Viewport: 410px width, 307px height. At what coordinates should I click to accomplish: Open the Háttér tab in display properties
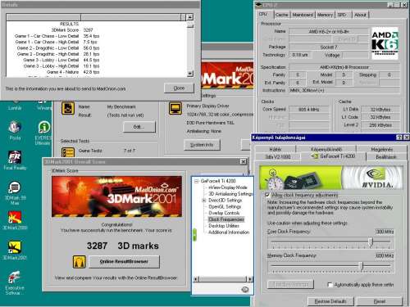tap(276, 149)
